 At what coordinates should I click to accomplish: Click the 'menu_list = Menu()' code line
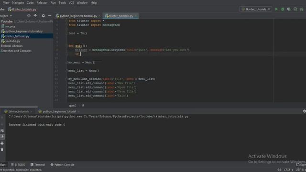(84, 71)
